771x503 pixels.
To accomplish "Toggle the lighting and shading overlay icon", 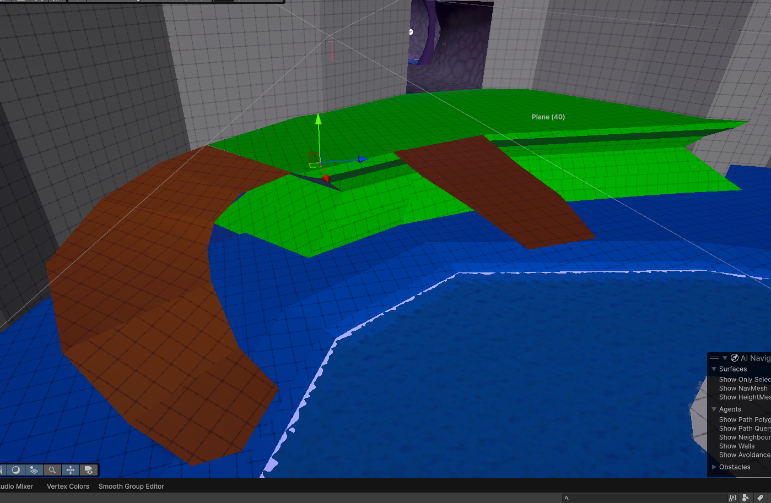I will tap(16, 470).
